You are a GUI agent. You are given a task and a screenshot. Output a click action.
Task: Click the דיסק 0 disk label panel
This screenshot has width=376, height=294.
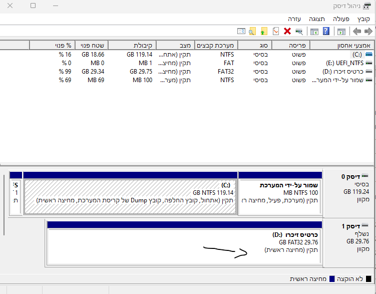[348, 193]
